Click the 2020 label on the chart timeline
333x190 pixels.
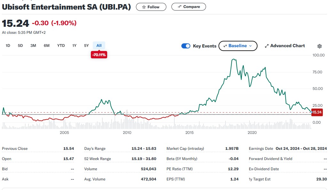coord(252,132)
